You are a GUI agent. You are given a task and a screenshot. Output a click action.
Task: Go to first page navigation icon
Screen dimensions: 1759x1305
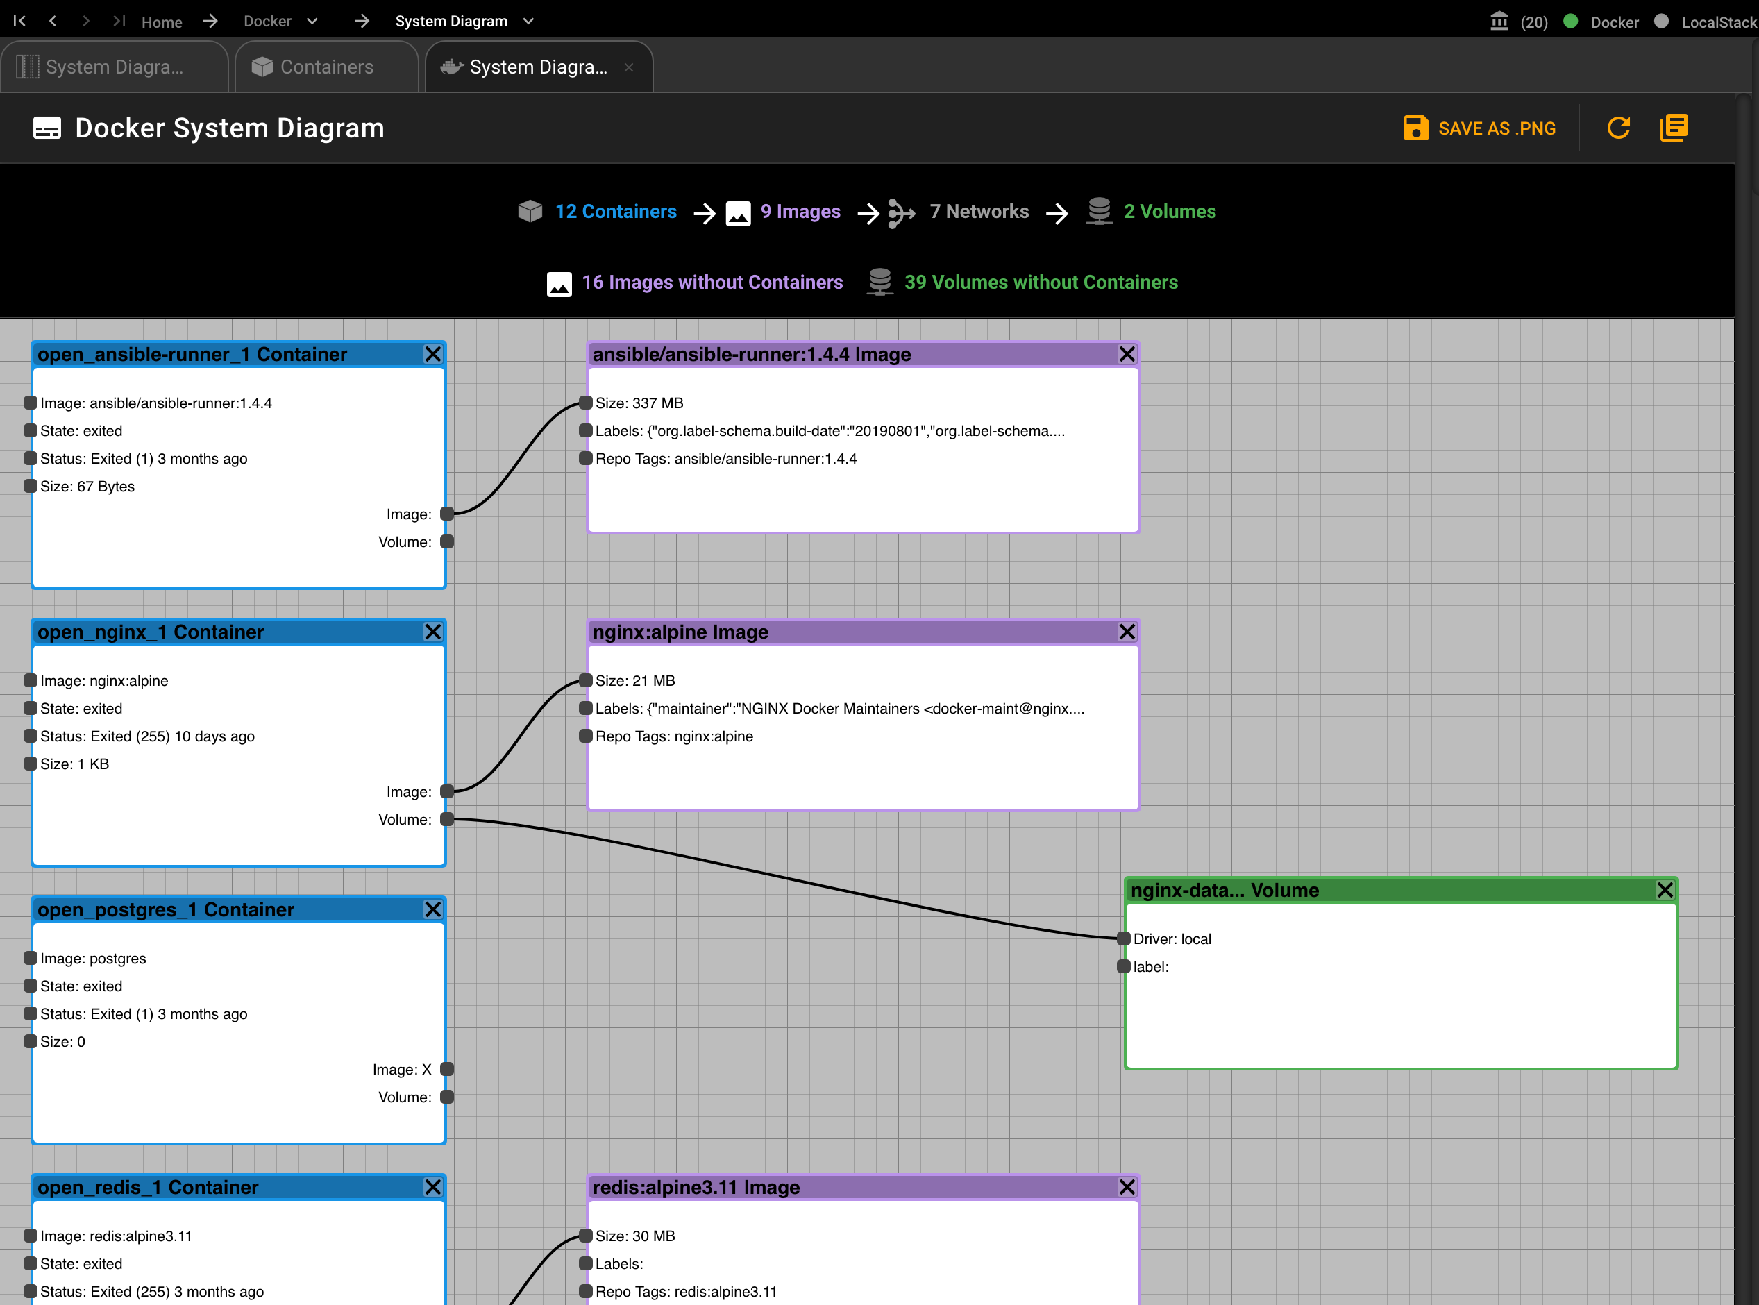tap(19, 22)
